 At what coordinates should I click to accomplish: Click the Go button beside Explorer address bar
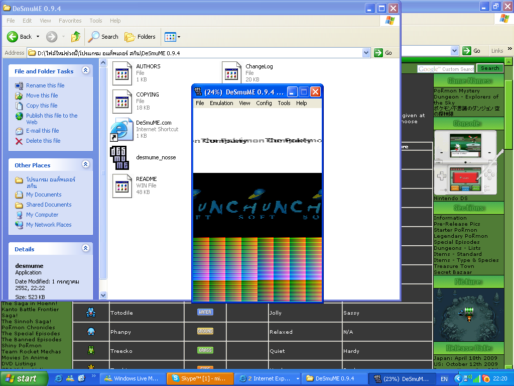pos(383,53)
